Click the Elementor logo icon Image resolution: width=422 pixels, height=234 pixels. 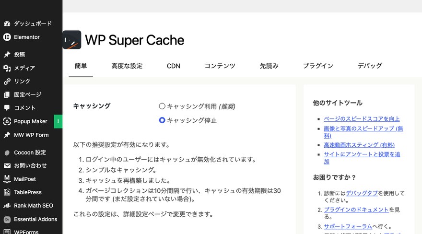[x=7, y=37]
